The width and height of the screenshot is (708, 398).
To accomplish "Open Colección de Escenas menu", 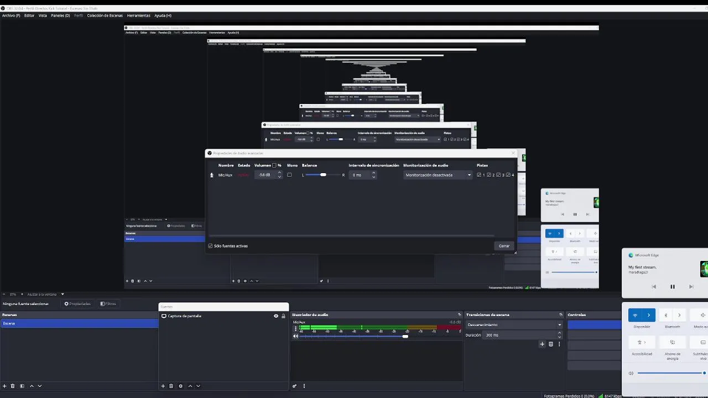I will tap(105, 15).
